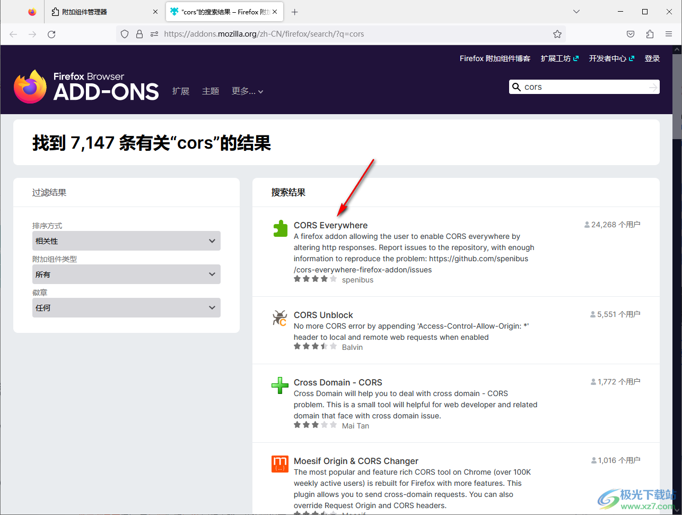This screenshot has width=682, height=515.
Task: Click author name spenibus
Action: [357, 280]
